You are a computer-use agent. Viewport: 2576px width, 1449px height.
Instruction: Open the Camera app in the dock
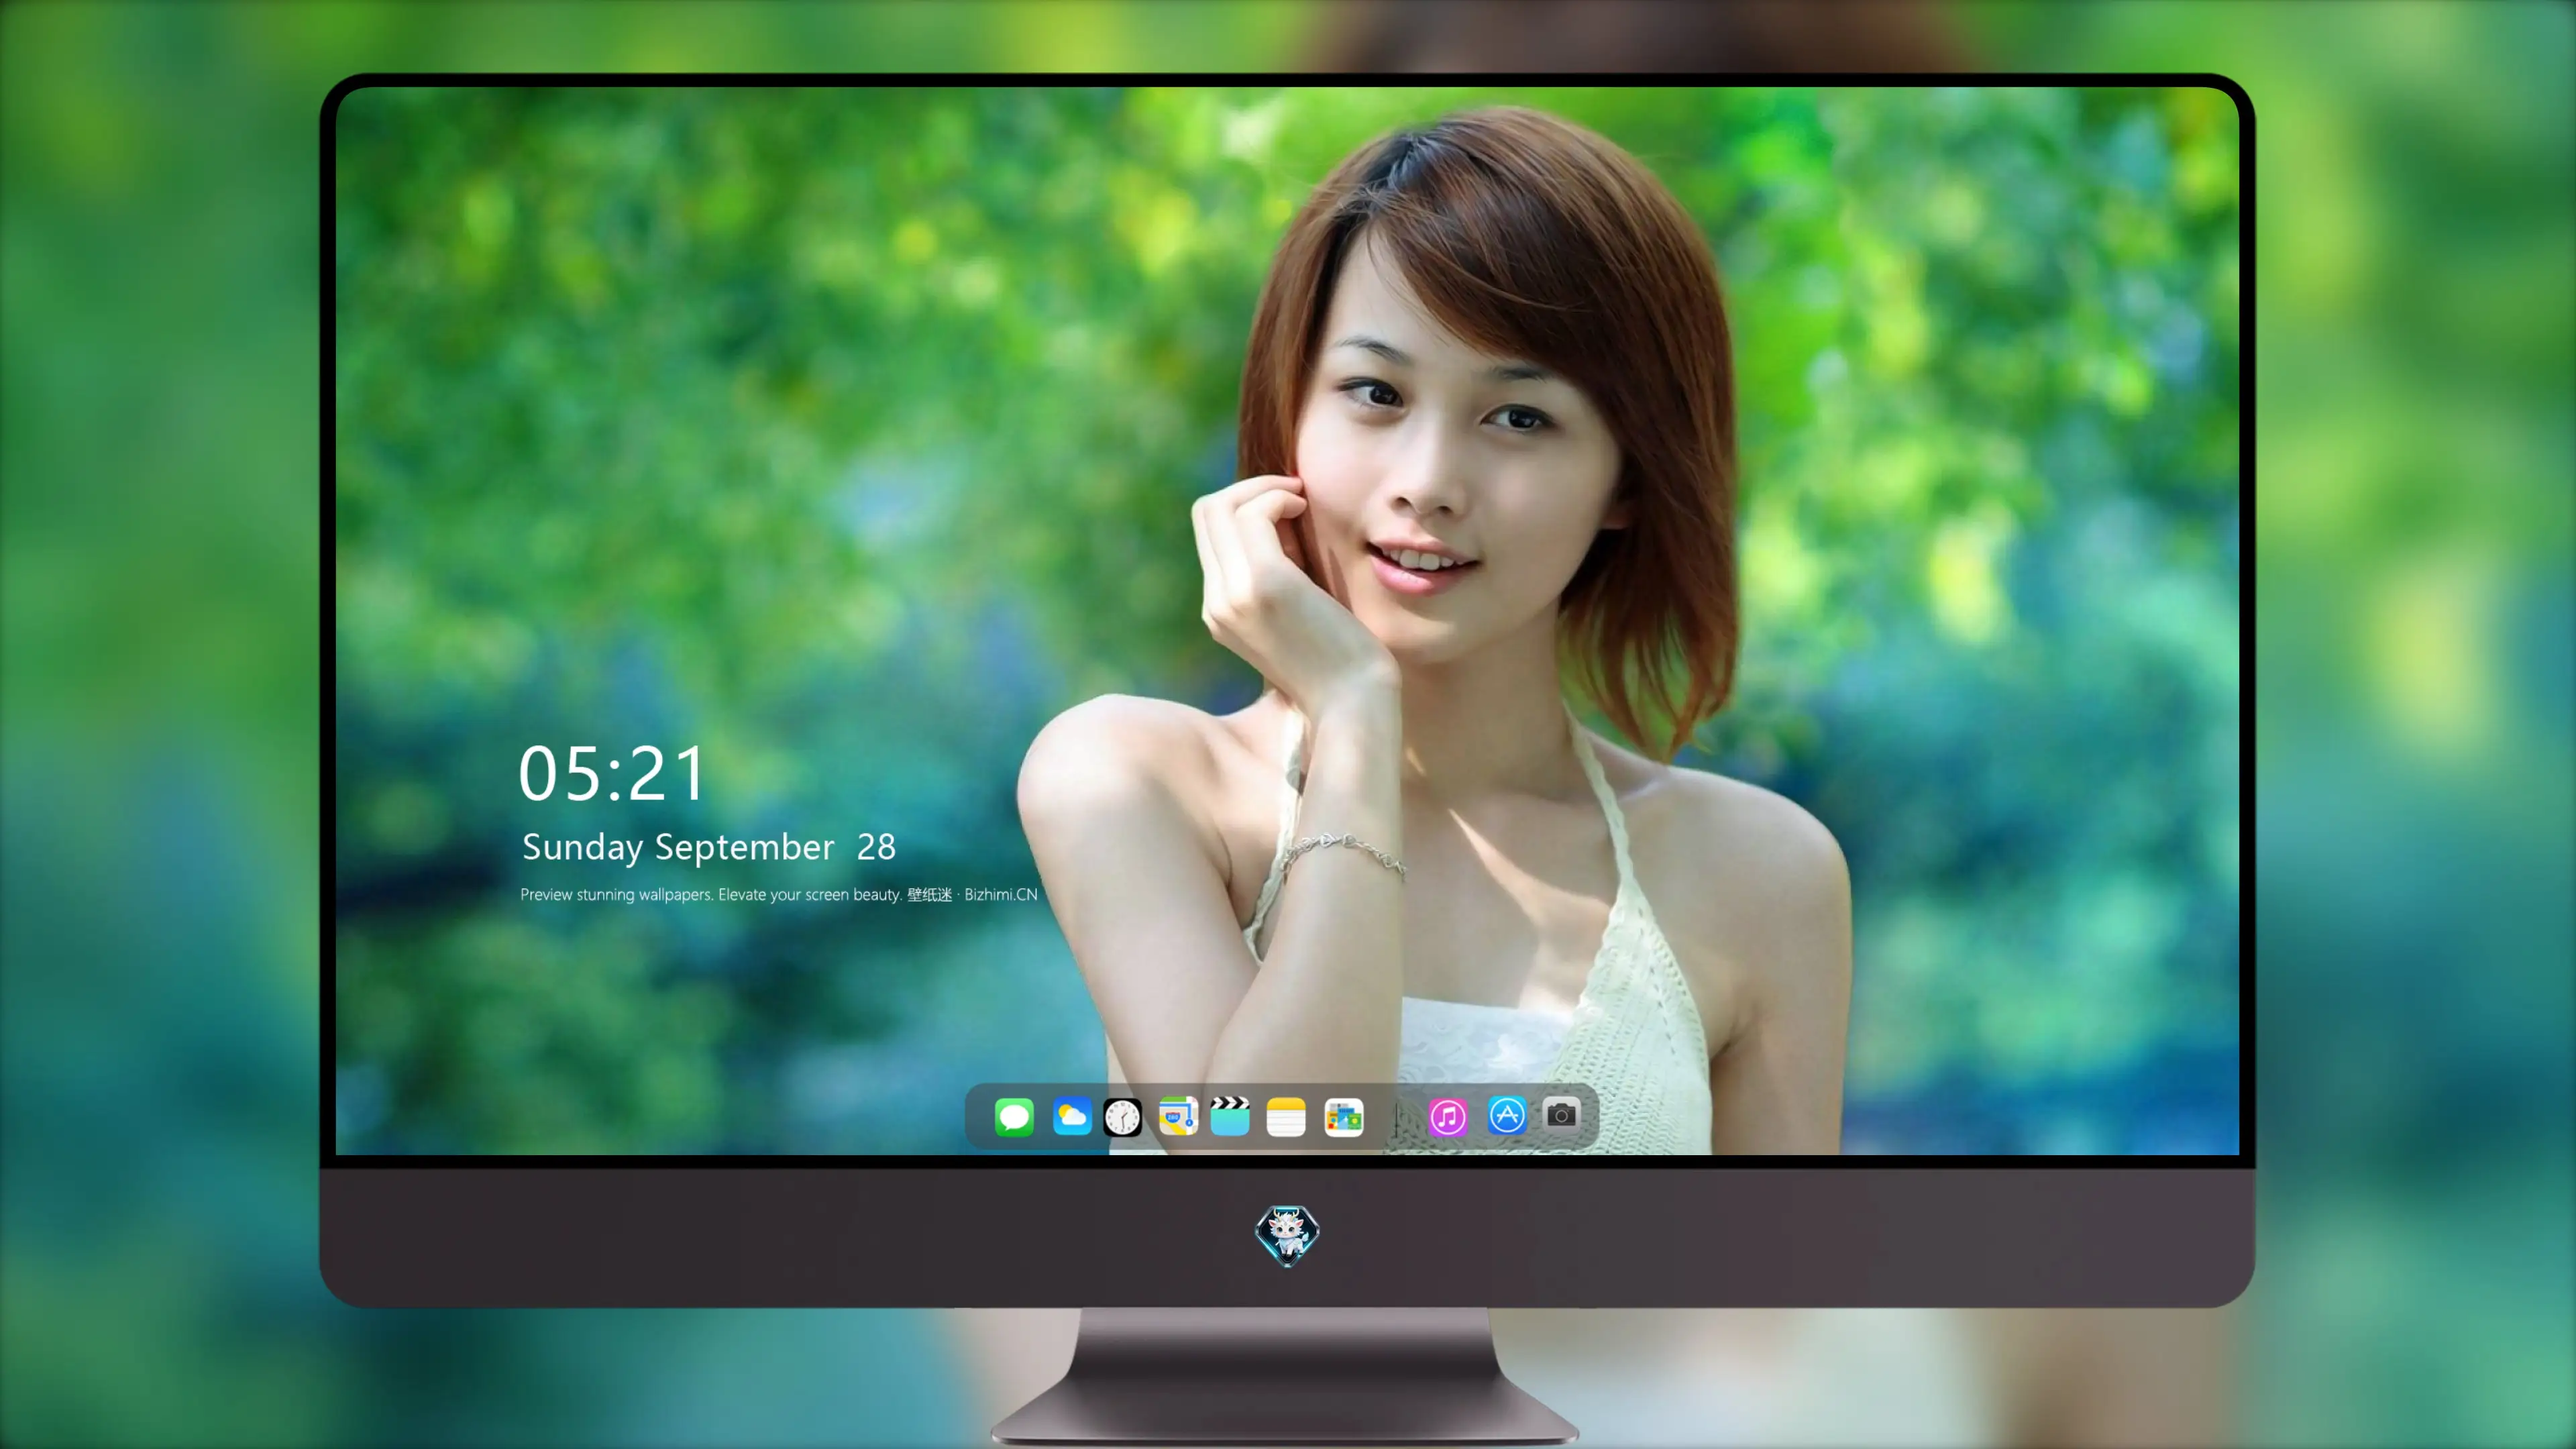[x=1561, y=1114]
